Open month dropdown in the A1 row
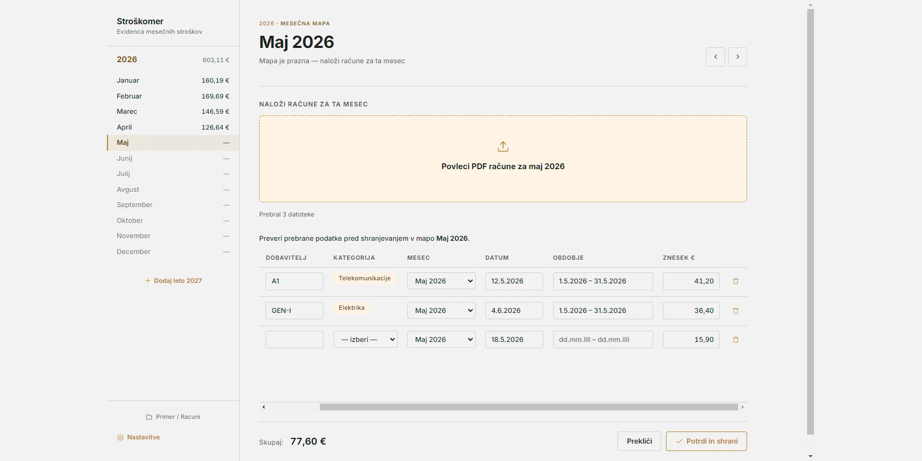The width and height of the screenshot is (922, 461). click(442, 281)
